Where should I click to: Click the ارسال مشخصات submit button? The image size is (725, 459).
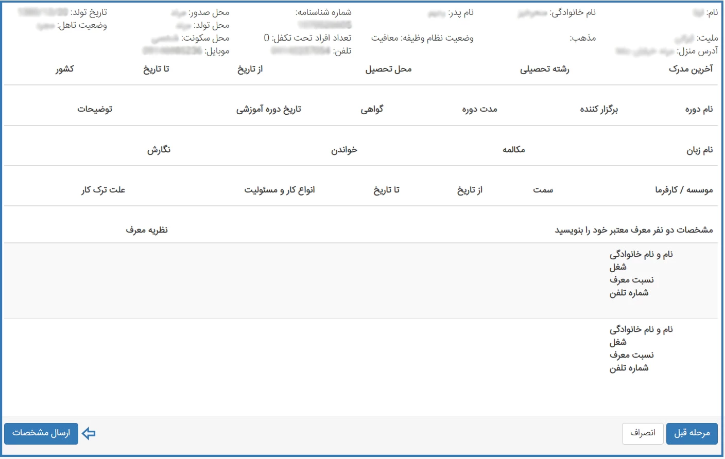41,433
